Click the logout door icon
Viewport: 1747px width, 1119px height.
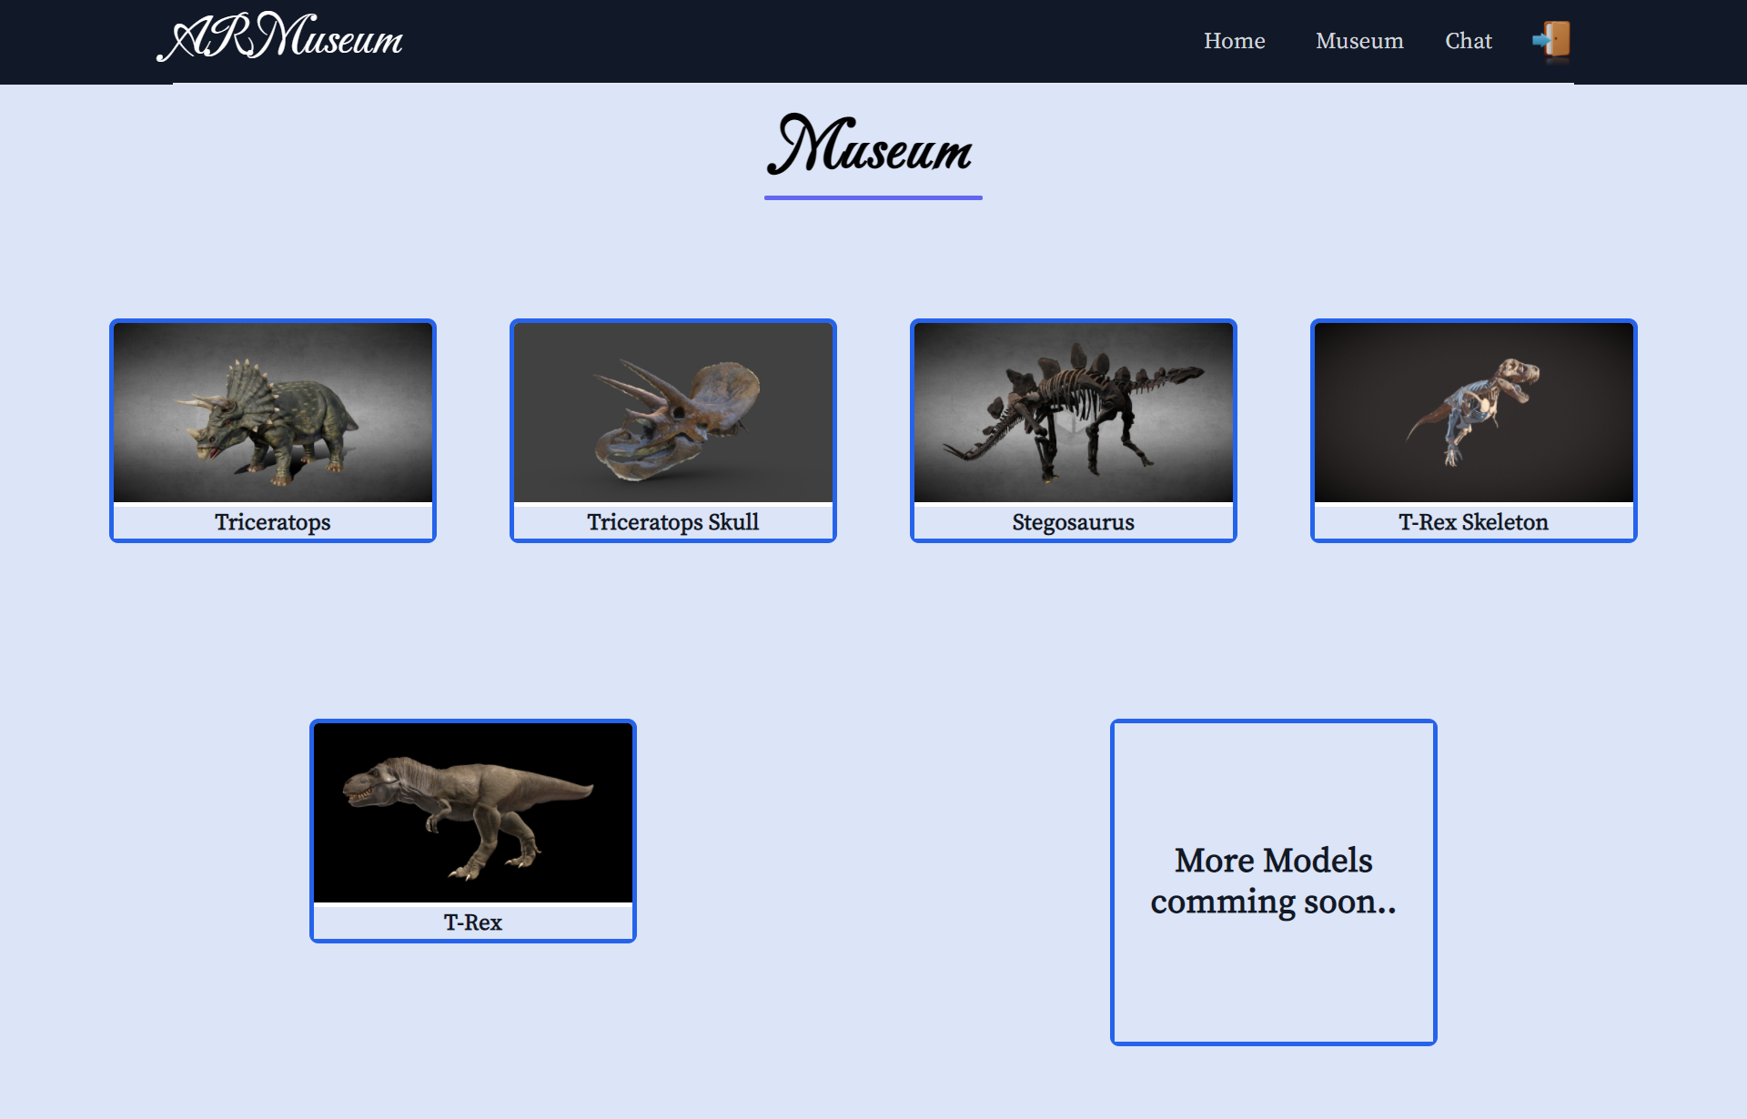point(1552,41)
